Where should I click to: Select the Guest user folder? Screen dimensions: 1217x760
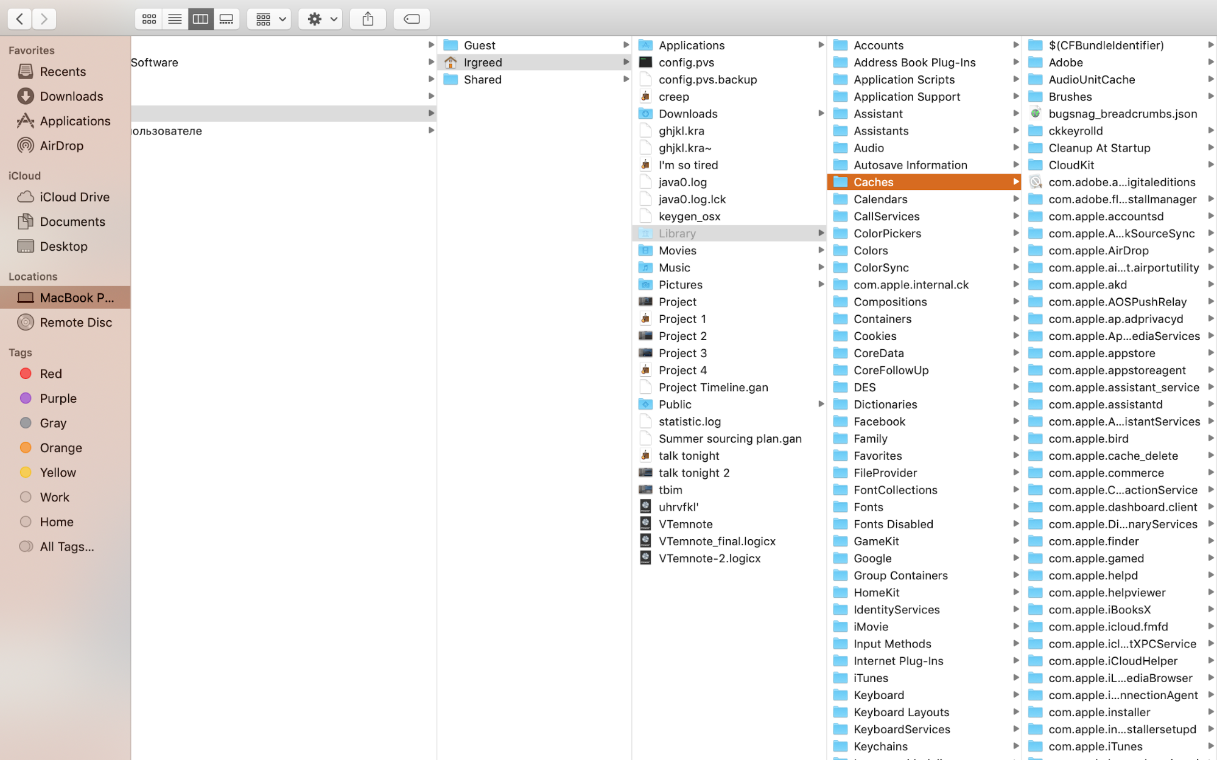coord(535,45)
